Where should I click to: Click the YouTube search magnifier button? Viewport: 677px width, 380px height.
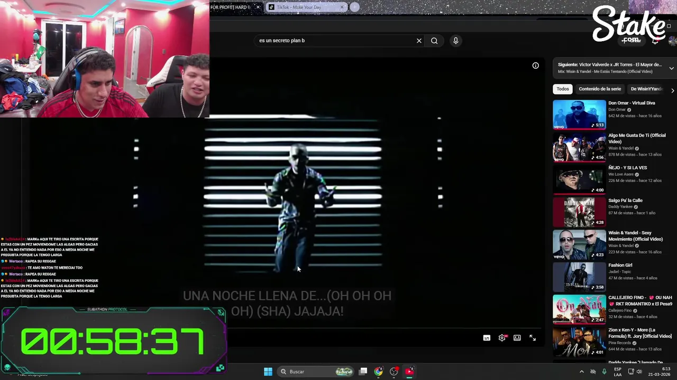434,41
